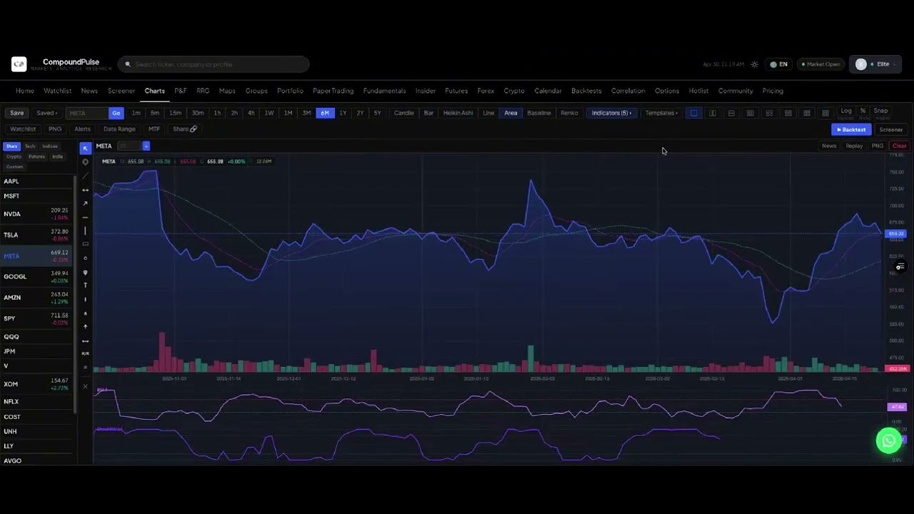Viewport: 914px width, 514px height.
Task: Set timeframe to 4h
Action: pos(251,113)
